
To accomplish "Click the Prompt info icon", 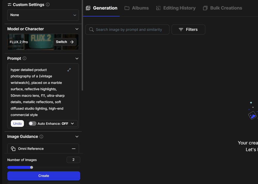I will [x=25, y=58].
